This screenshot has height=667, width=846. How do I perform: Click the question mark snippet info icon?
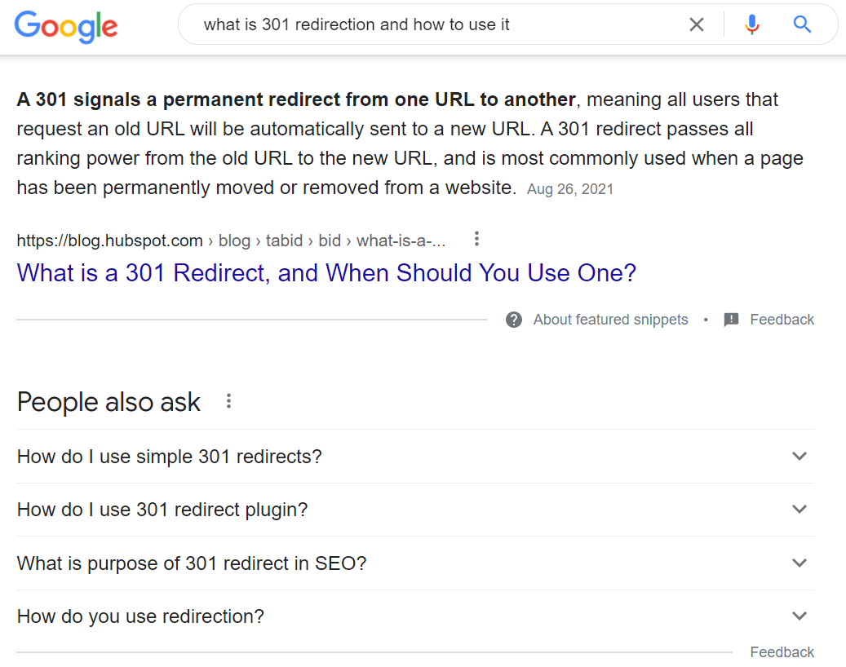(514, 320)
